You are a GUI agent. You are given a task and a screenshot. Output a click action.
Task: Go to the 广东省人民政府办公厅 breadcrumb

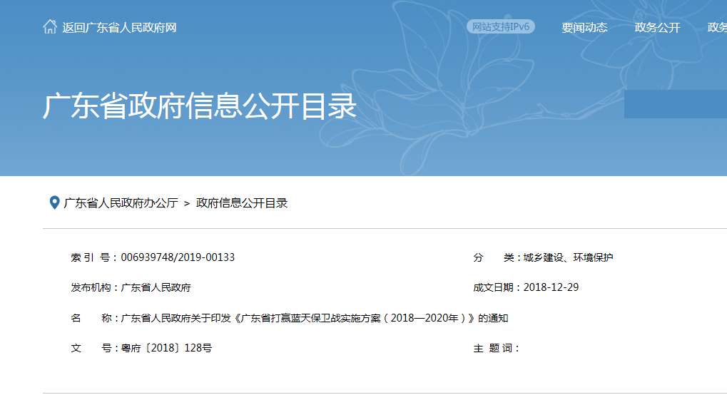121,203
